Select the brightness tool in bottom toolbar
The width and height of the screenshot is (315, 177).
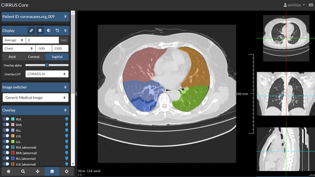pyautogui.click(x=8, y=172)
